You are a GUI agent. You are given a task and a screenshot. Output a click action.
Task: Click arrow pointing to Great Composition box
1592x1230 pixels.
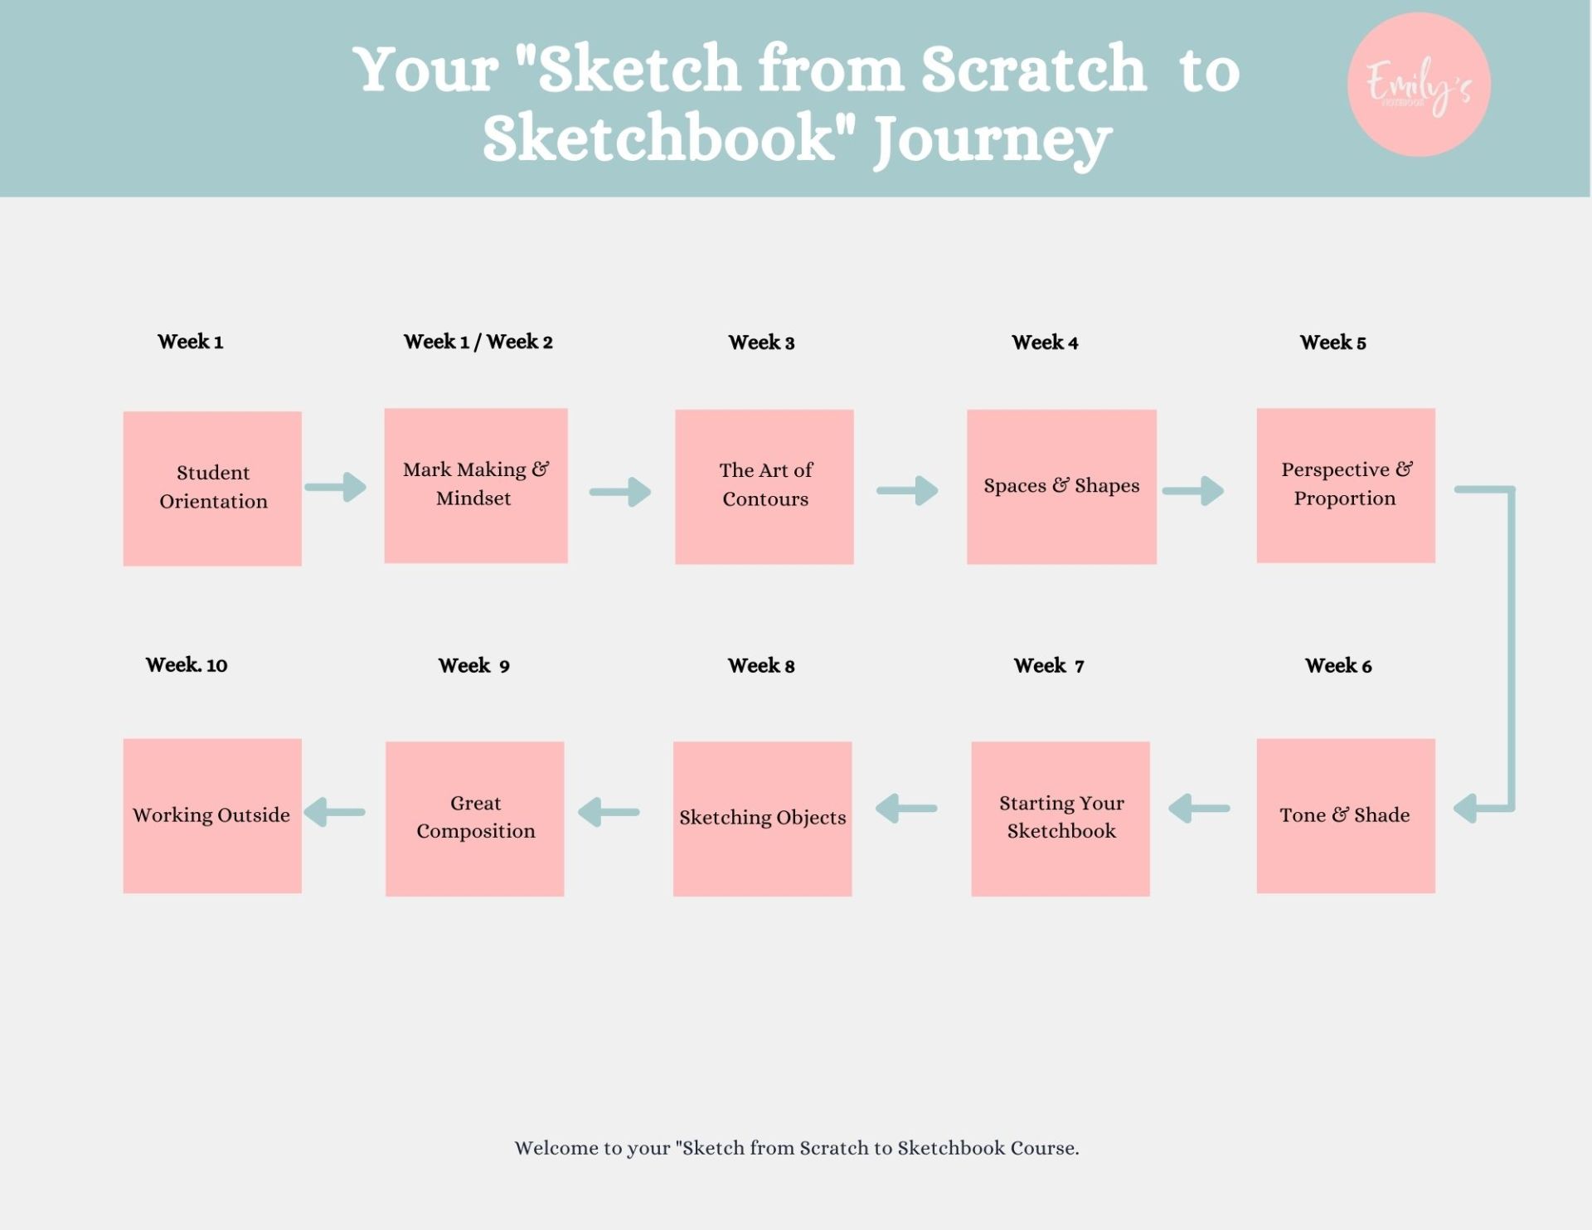609,812
